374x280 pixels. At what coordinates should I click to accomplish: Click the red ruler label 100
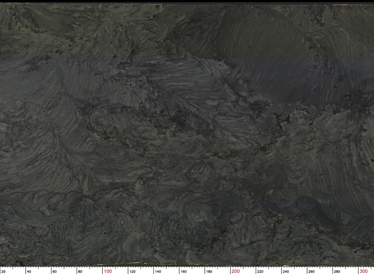[108, 271]
